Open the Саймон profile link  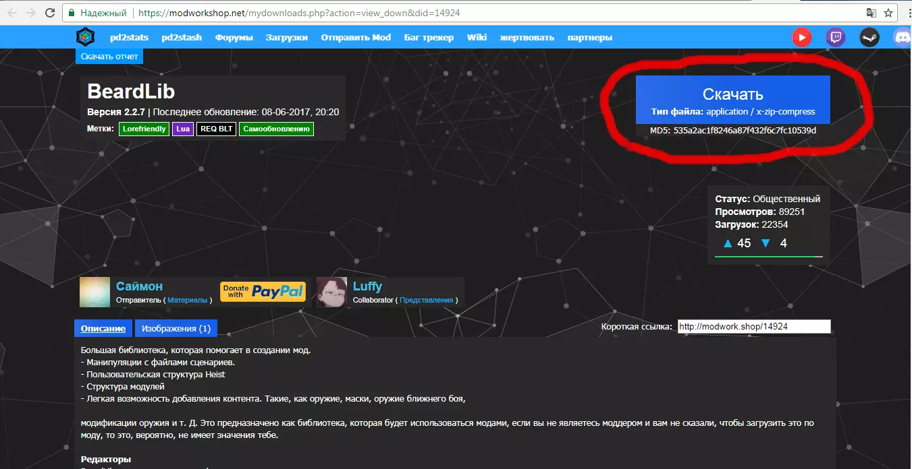(x=139, y=286)
